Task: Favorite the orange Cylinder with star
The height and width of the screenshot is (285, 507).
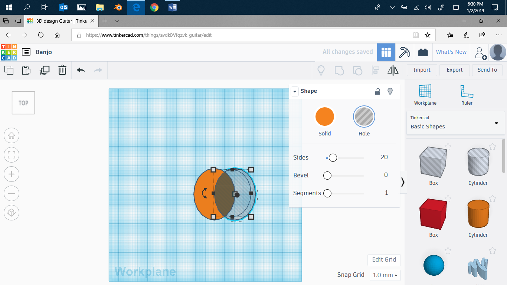Action: tap(493, 199)
